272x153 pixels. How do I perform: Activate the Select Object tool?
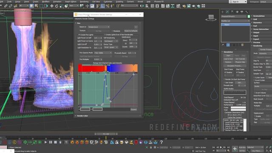pyautogui.click(x=31, y=6)
